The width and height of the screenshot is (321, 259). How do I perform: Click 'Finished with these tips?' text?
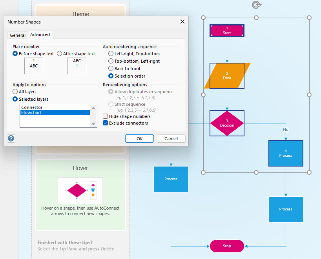65,243
